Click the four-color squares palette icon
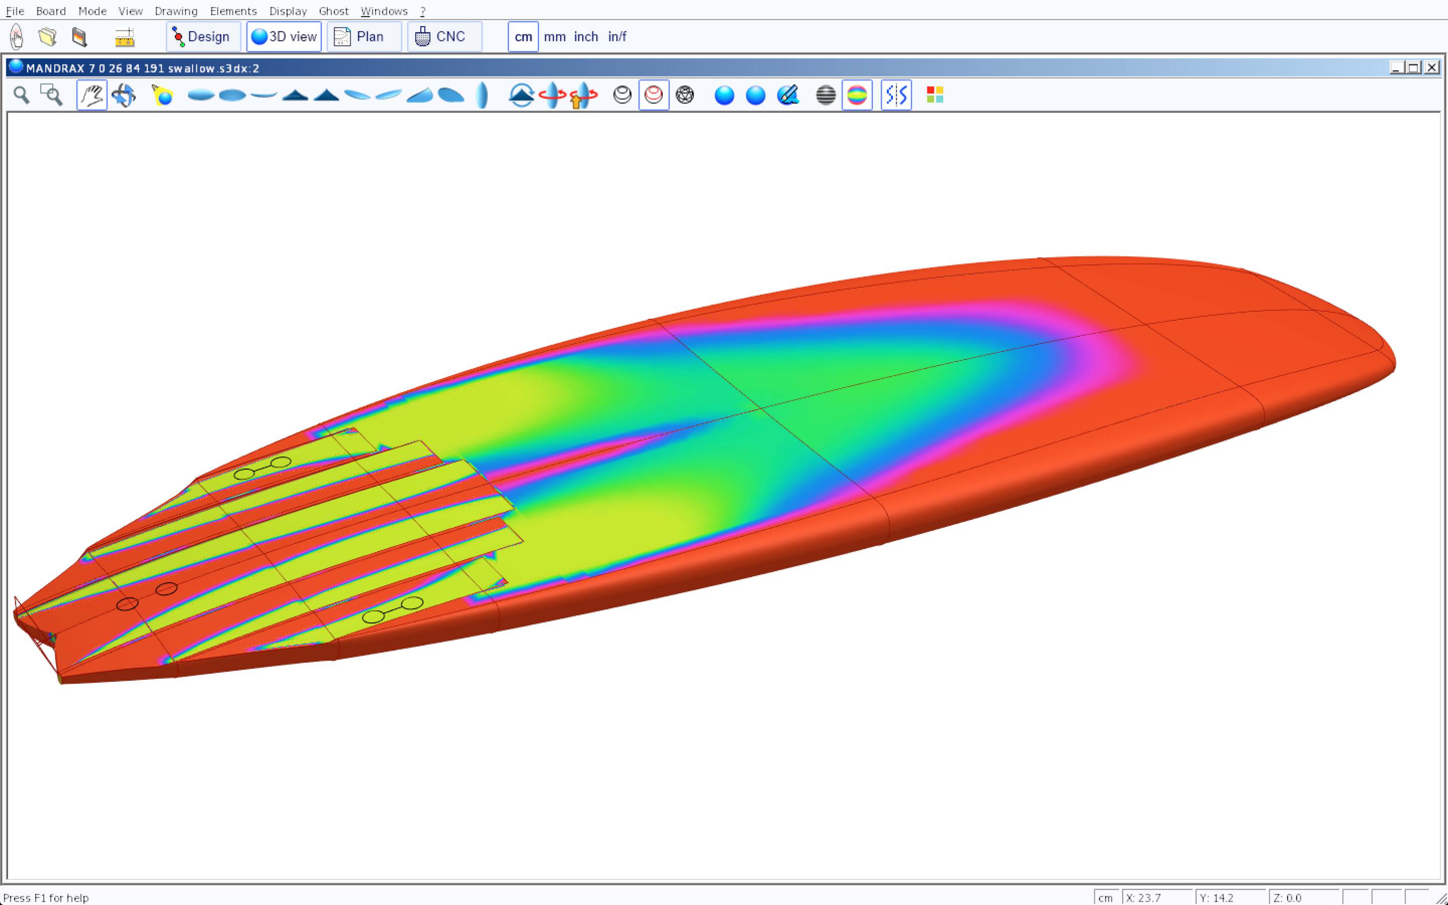The height and width of the screenshot is (905, 1448). (x=935, y=95)
